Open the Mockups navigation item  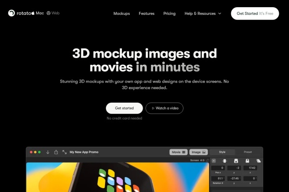coord(122,13)
